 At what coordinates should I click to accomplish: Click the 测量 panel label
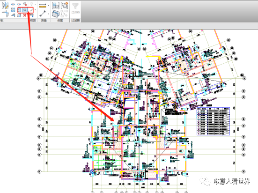tap(44, 21)
